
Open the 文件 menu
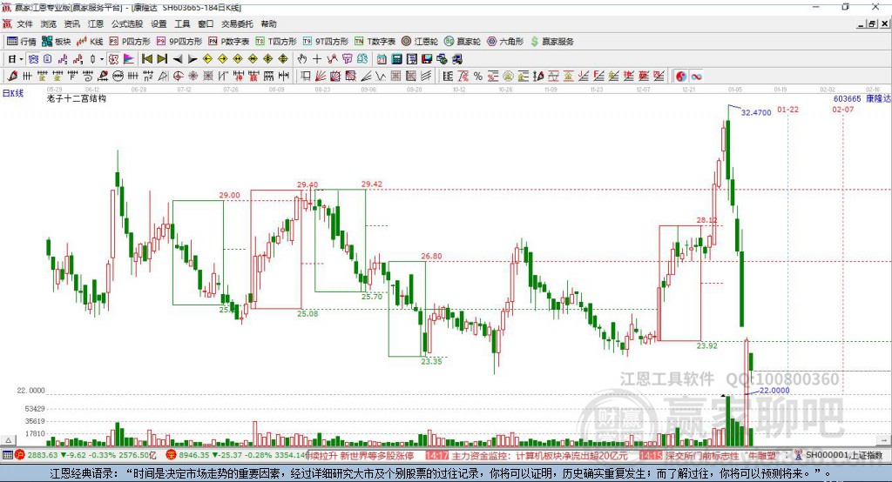click(24, 23)
